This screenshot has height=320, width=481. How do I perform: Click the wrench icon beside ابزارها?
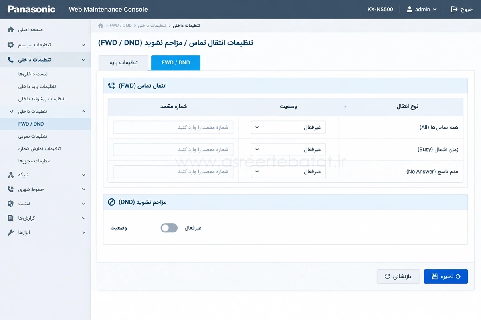click(11, 232)
